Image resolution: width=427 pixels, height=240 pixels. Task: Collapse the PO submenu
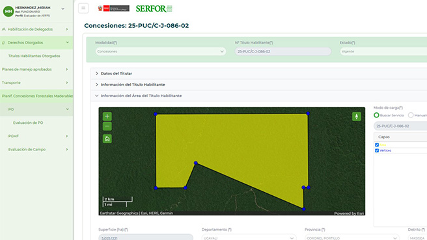point(36,110)
